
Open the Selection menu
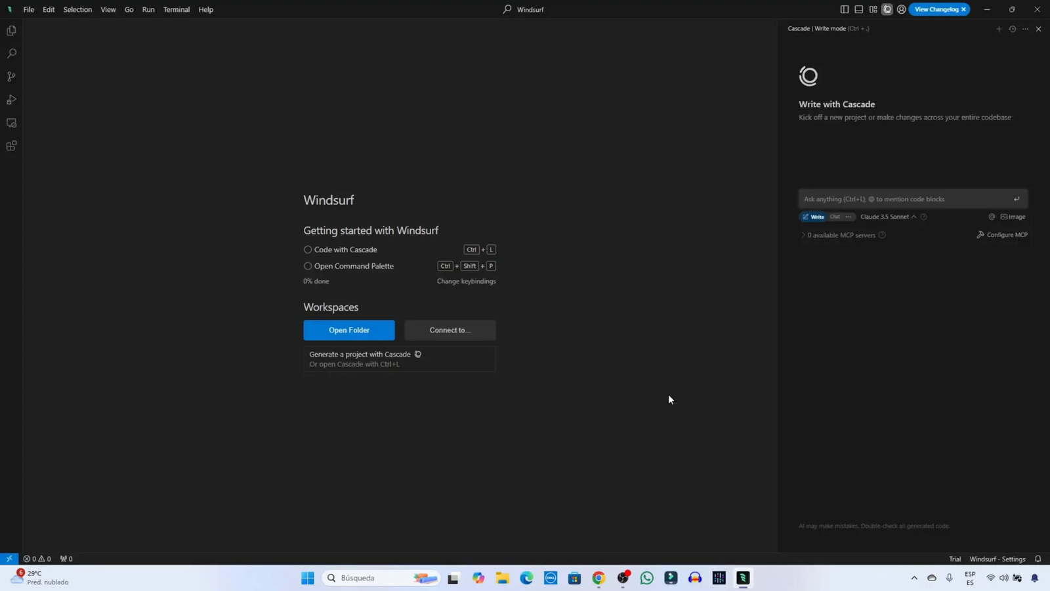77,9
